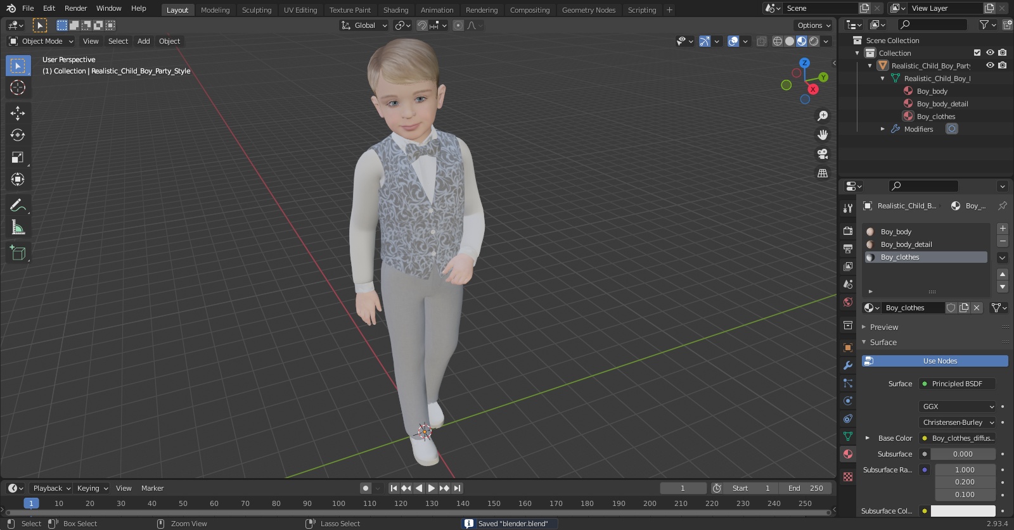Open the Add menu in viewport
Viewport: 1014px width, 530px height.
(144, 41)
